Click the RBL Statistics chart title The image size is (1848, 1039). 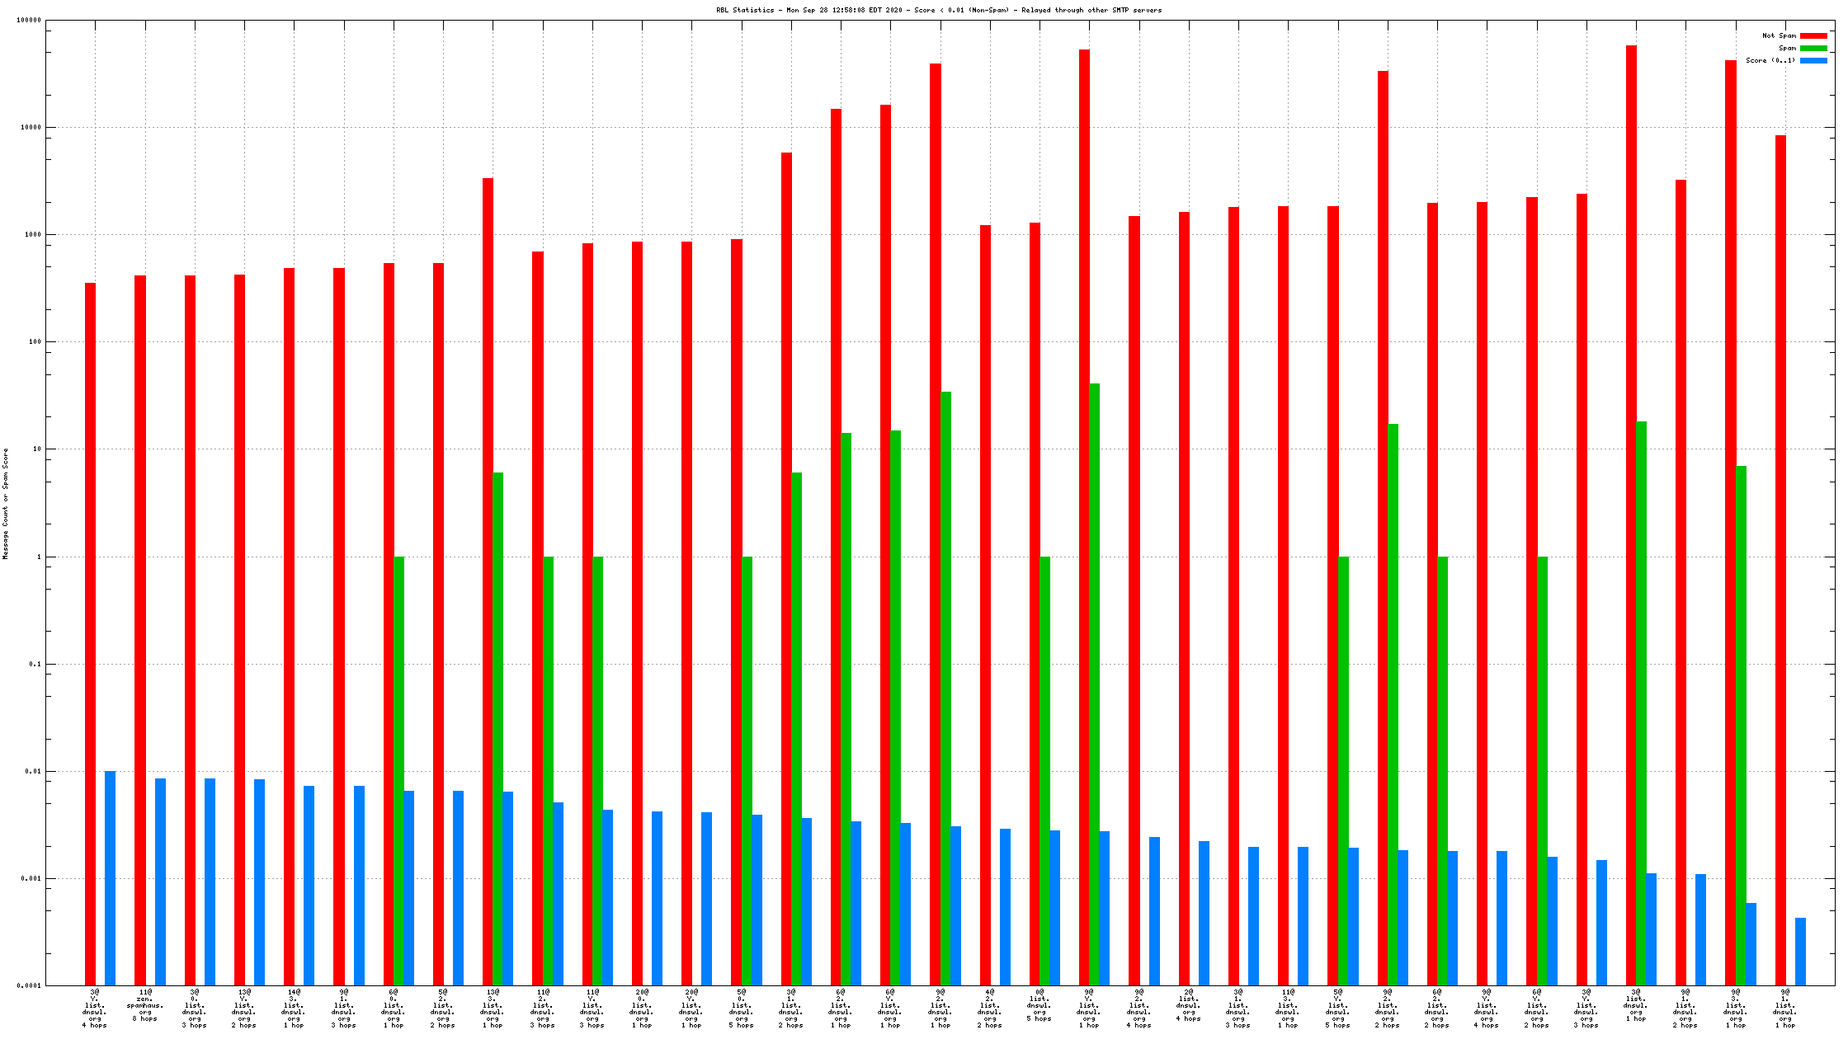click(x=938, y=10)
